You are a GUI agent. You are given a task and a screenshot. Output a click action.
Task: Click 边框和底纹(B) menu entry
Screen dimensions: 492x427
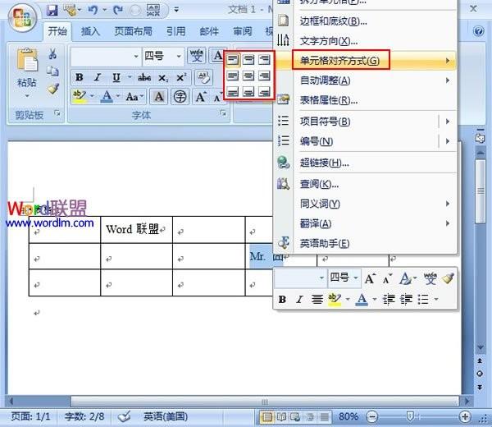click(x=333, y=21)
